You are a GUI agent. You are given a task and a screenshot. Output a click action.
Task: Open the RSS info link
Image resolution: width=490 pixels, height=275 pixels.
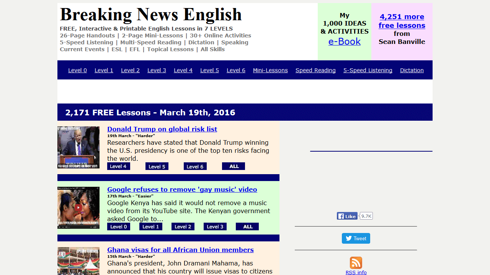click(356, 272)
